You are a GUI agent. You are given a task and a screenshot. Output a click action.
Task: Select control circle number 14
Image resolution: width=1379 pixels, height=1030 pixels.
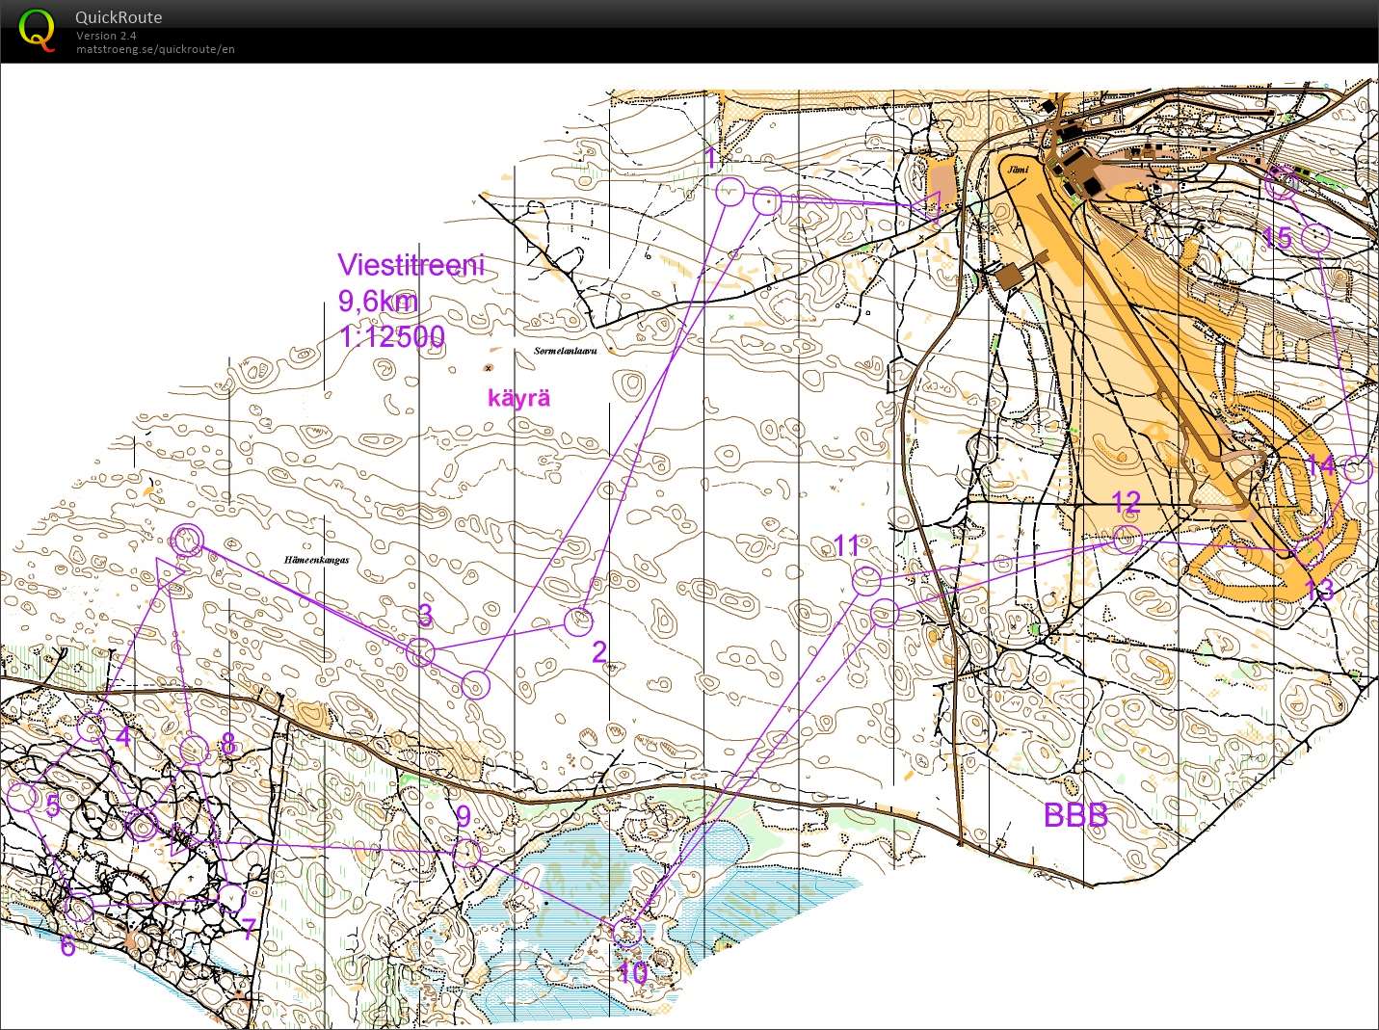pyautogui.click(x=1356, y=469)
